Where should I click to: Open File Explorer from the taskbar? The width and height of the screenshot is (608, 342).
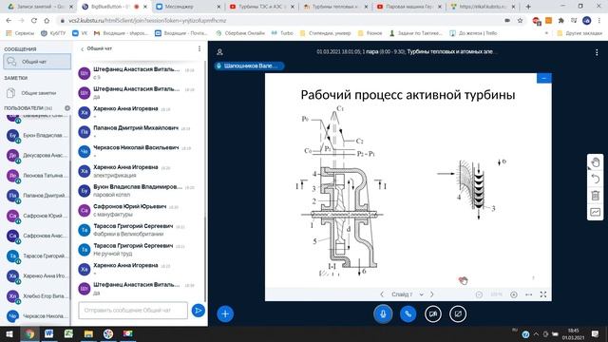click(88, 333)
